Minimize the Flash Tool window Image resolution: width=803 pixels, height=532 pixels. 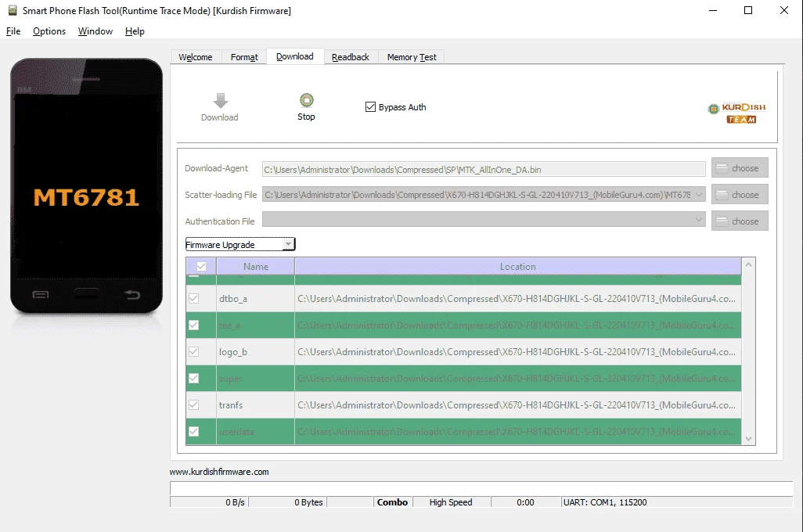[x=713, y=10]
